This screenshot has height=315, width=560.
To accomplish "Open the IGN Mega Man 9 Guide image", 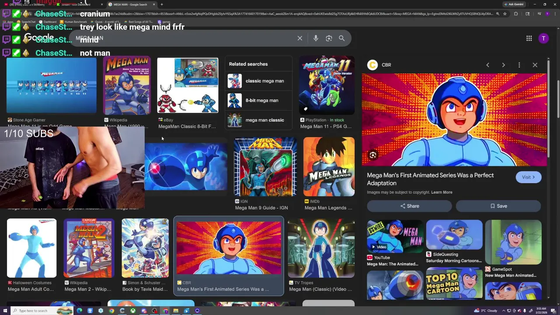I will 265,167.
